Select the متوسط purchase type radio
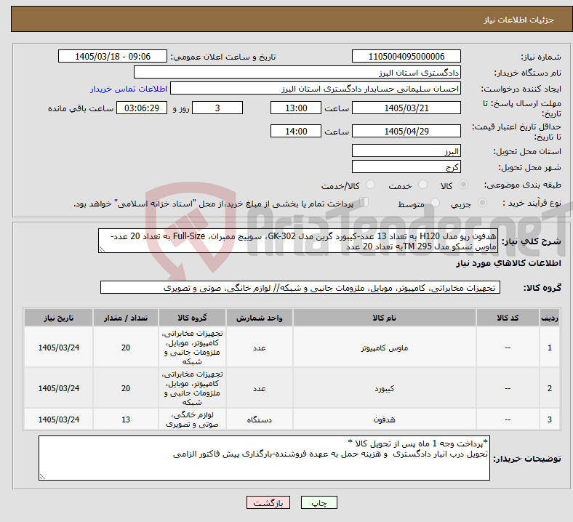The width and height of the screenshot is (573, 522). [x=436, y=203]
